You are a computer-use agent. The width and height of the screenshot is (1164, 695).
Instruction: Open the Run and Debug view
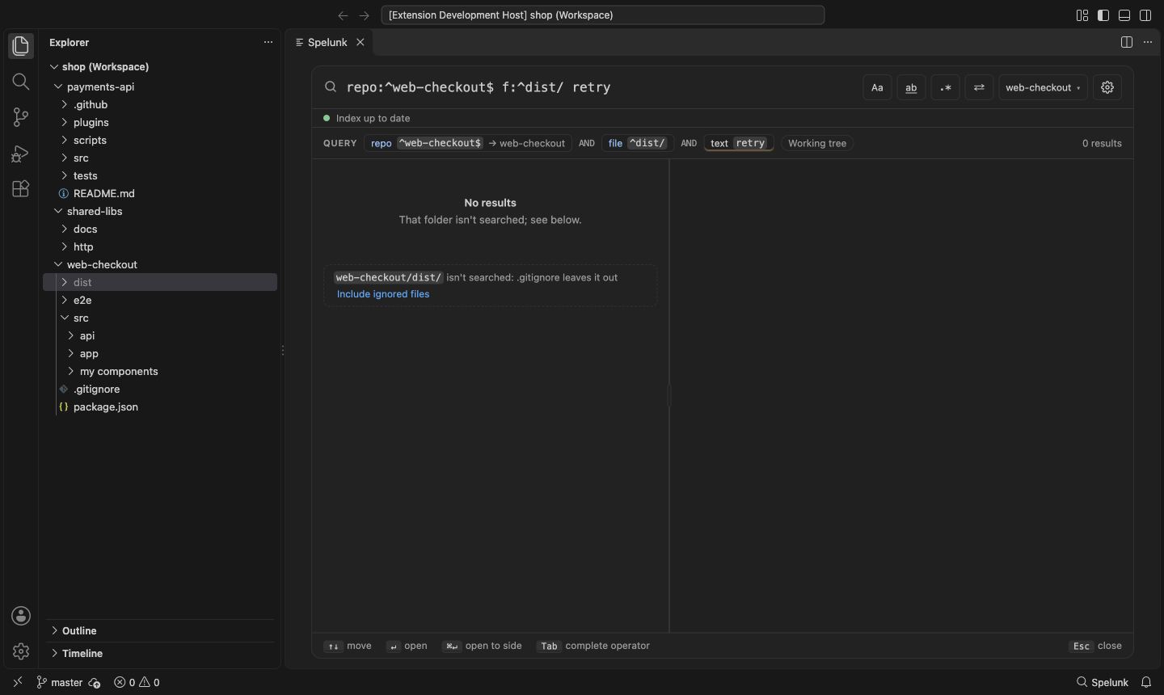21,153
